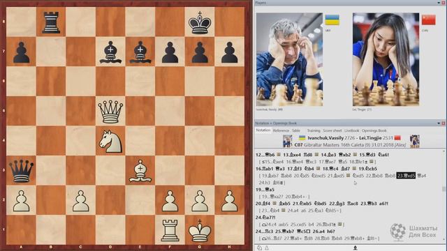The image size is (447, 251).
Task: Click the Ivanchuk,Vassily name in game header
Action: click(325, 138)
